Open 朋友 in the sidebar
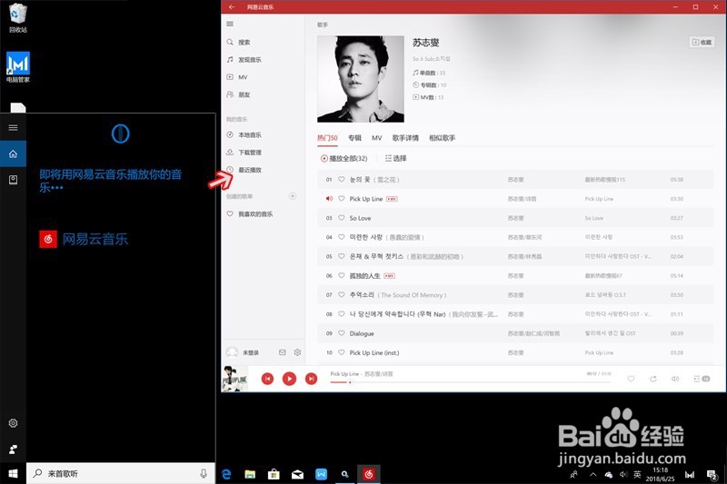Image resolution: width=727 pixels, height=484 pixels. click(x=244, y=95)
